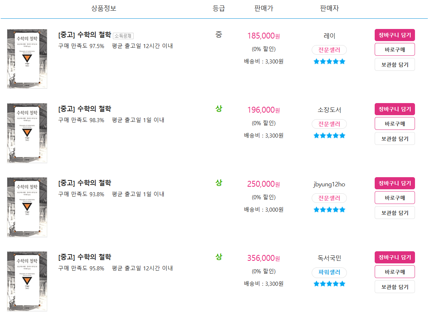Open the book cover for 독서국민's listing
This screenshot has width=430, height=314.
pos(27,281)
